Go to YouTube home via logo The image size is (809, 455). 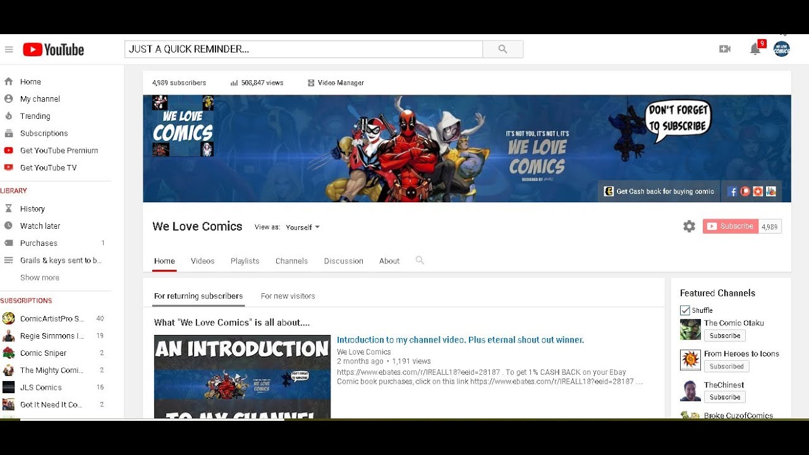(x=54, y=49)
